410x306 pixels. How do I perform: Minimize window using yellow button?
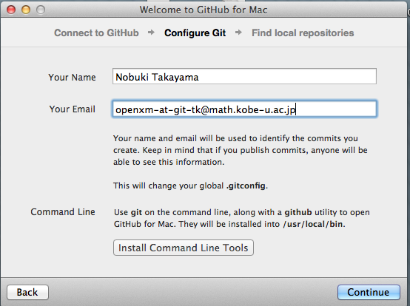pos(26,10)
